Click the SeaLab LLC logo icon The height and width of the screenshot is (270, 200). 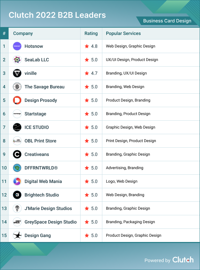17,60
